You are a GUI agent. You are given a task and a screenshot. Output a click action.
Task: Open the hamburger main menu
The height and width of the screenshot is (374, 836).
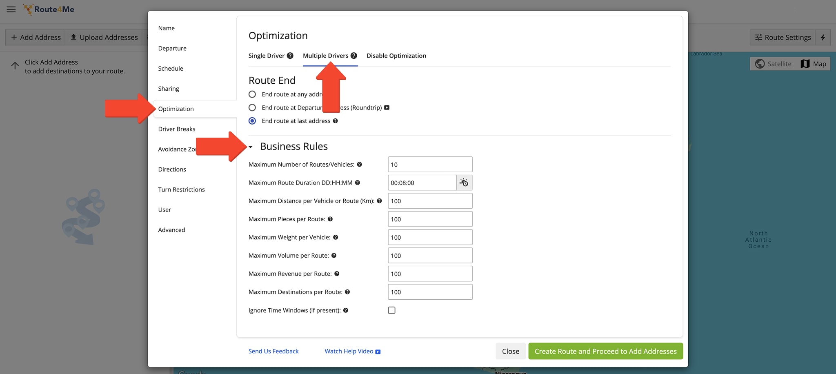tap(11, 9)
